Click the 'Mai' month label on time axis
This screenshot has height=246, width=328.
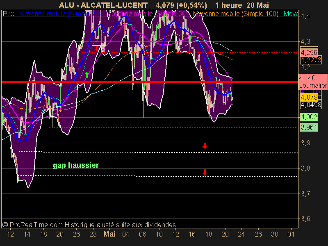pyautogui.click(x=109, y=234)
